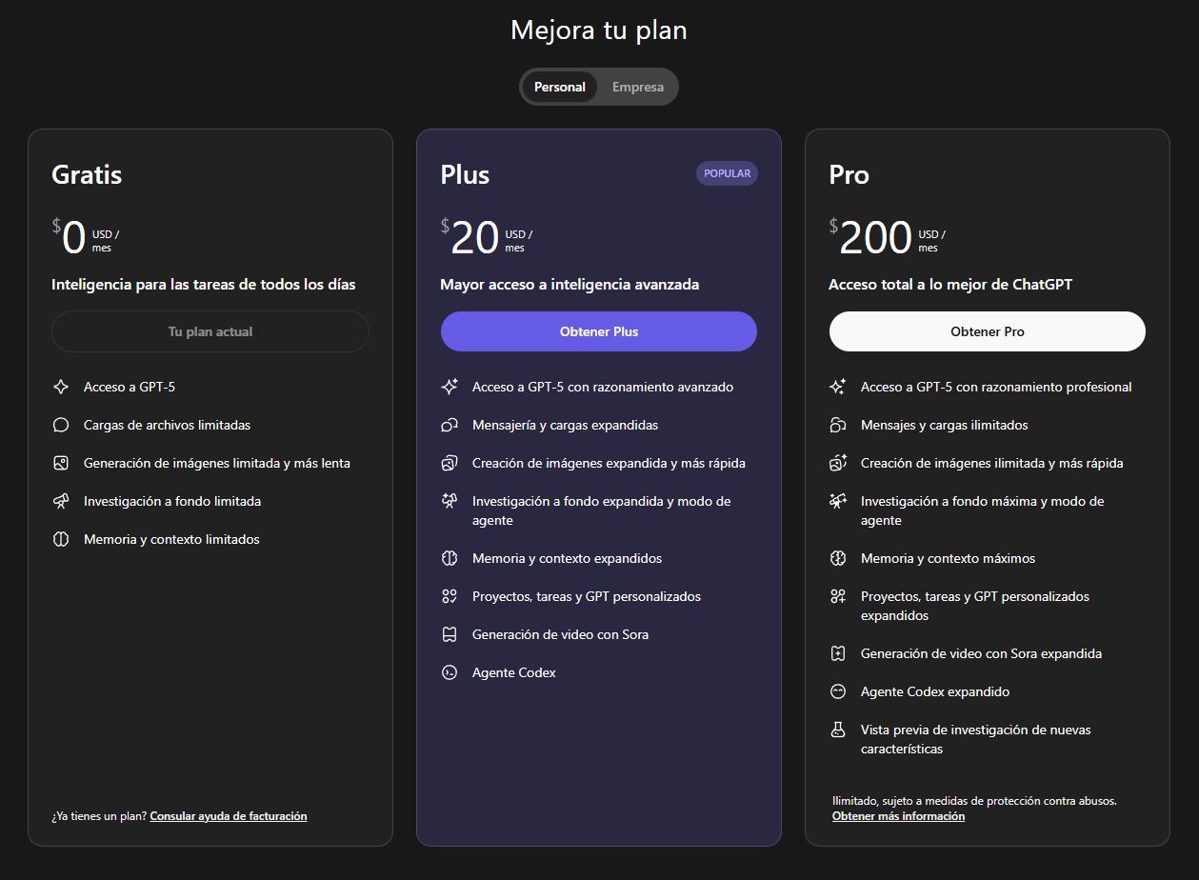Click the disabled Tu plan actual button
Viewport: 1199px width, 880px height.
click(210, 331)
